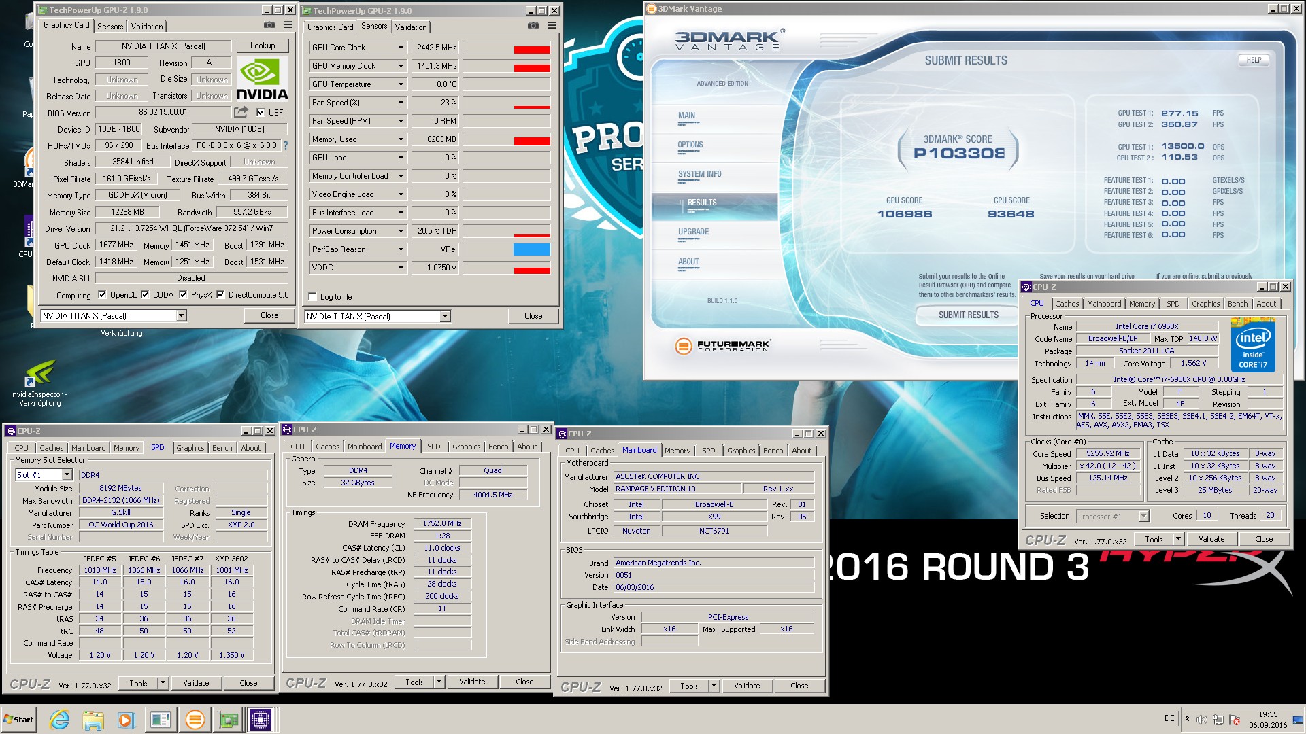The width and height of the screenshot is (1306, 734).
Task: Click the screenshot camera icon in GPU-Z Graphics Card window
Action: 269,25
